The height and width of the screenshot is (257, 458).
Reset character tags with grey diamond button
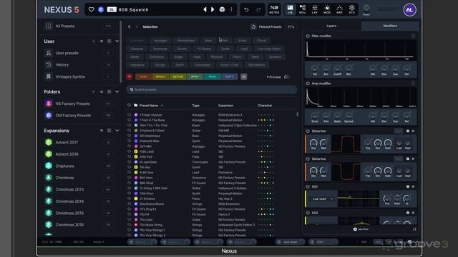[x=243, y=76]
